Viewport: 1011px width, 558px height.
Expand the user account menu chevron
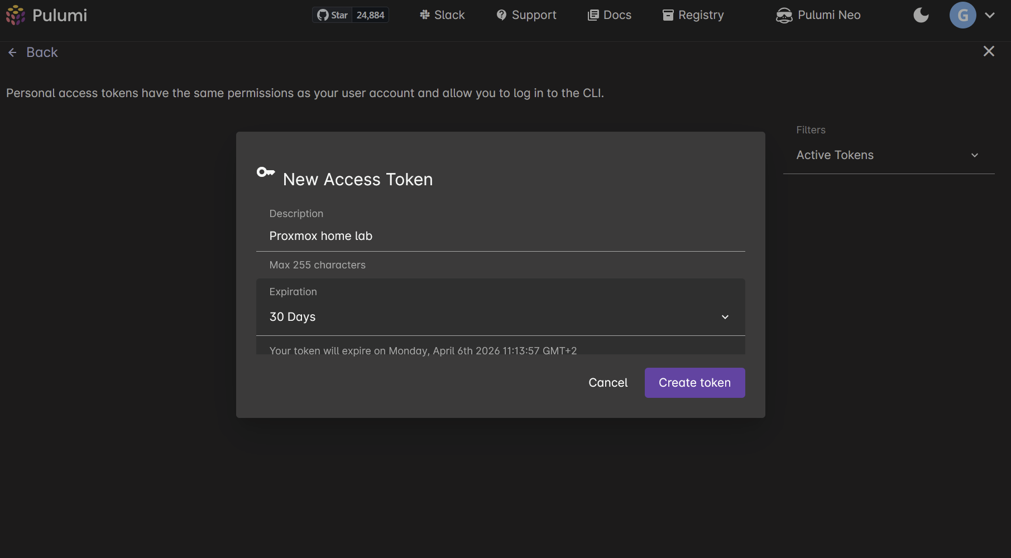(990, 15)
